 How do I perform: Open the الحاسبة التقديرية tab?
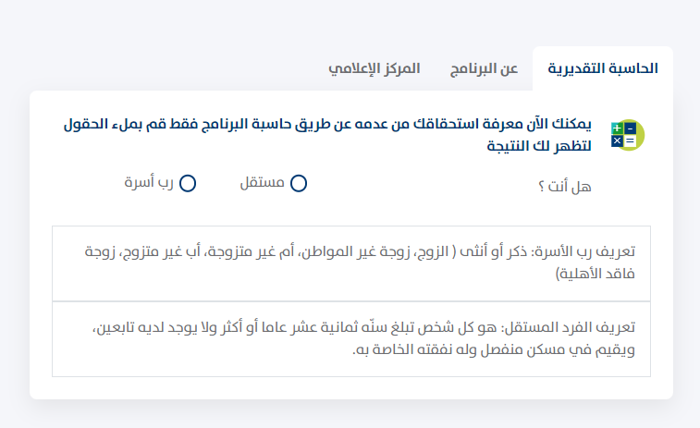click(603, 68)
